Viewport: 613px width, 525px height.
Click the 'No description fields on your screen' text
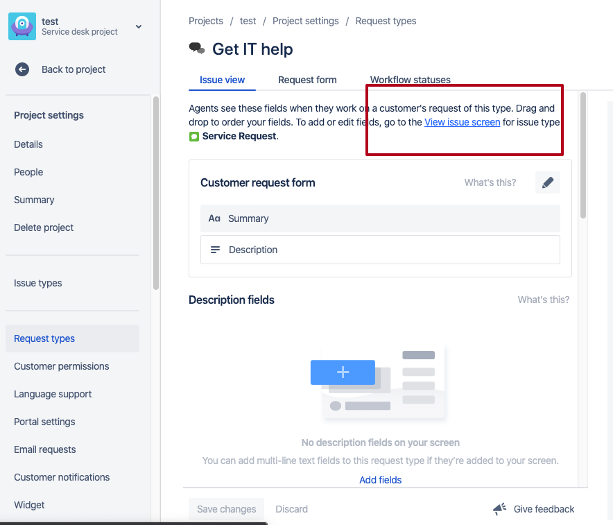(x=381, y=442)
